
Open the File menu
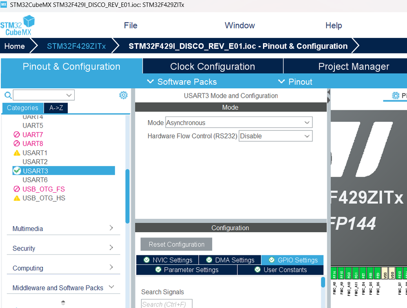click(131, 25)
